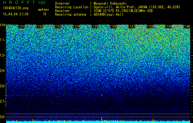
Task: Click the kHz axis unit label
Action: 3,25
